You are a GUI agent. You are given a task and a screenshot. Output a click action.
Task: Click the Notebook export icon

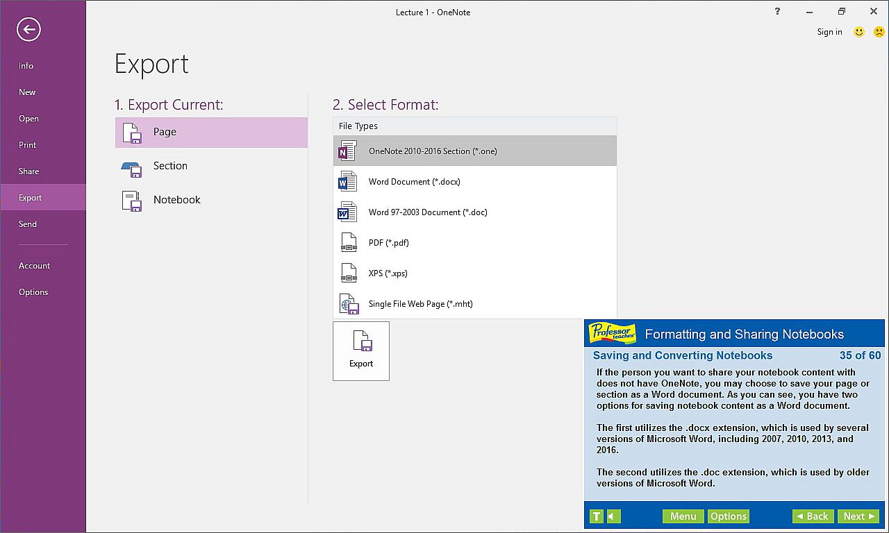[x=132, y=201]
